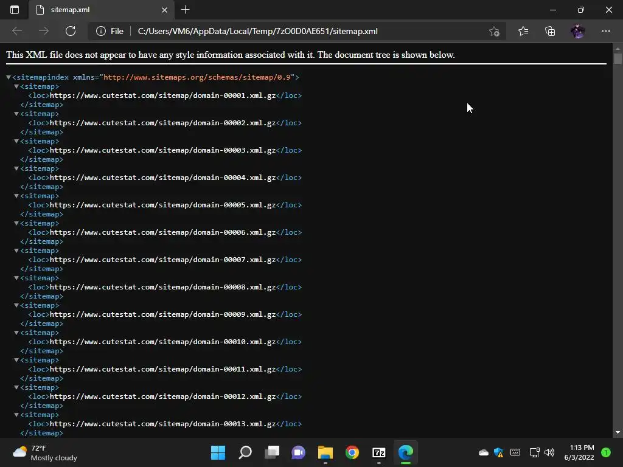Open Settings and more ellipsis menu
Image resolution: width=623 pixels, height=467 pixels.
coord(605,31)
